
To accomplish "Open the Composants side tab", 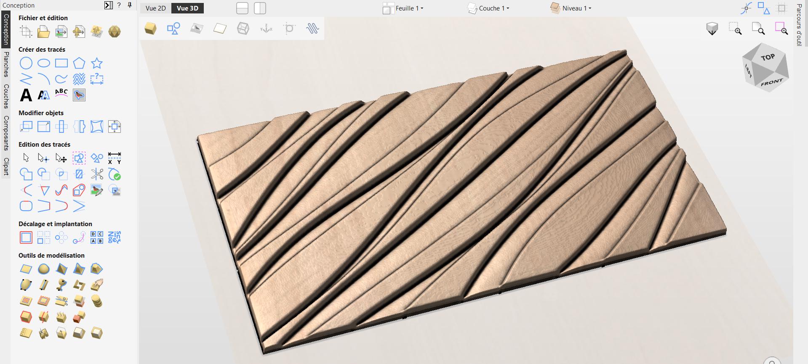I will pyautogui.click(x=6, y=133).
